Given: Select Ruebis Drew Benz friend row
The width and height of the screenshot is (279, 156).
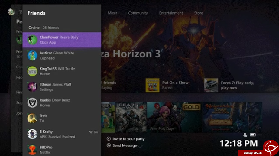Looking at the screenshot, I should [x=62, y=102].
